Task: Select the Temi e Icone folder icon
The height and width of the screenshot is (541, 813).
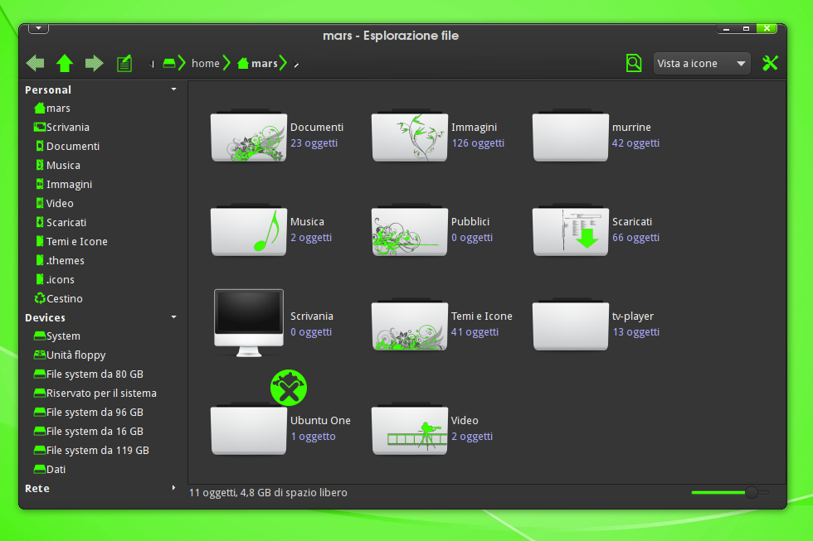Action: coord(410,325)
